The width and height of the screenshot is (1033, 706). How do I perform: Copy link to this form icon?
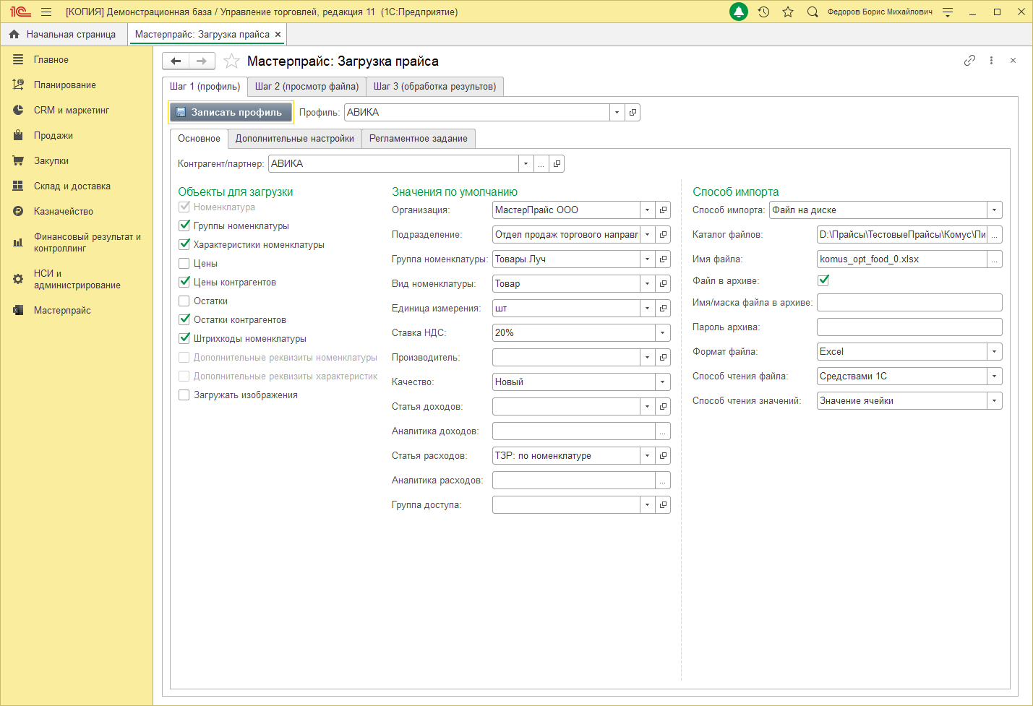click(969, 61)
